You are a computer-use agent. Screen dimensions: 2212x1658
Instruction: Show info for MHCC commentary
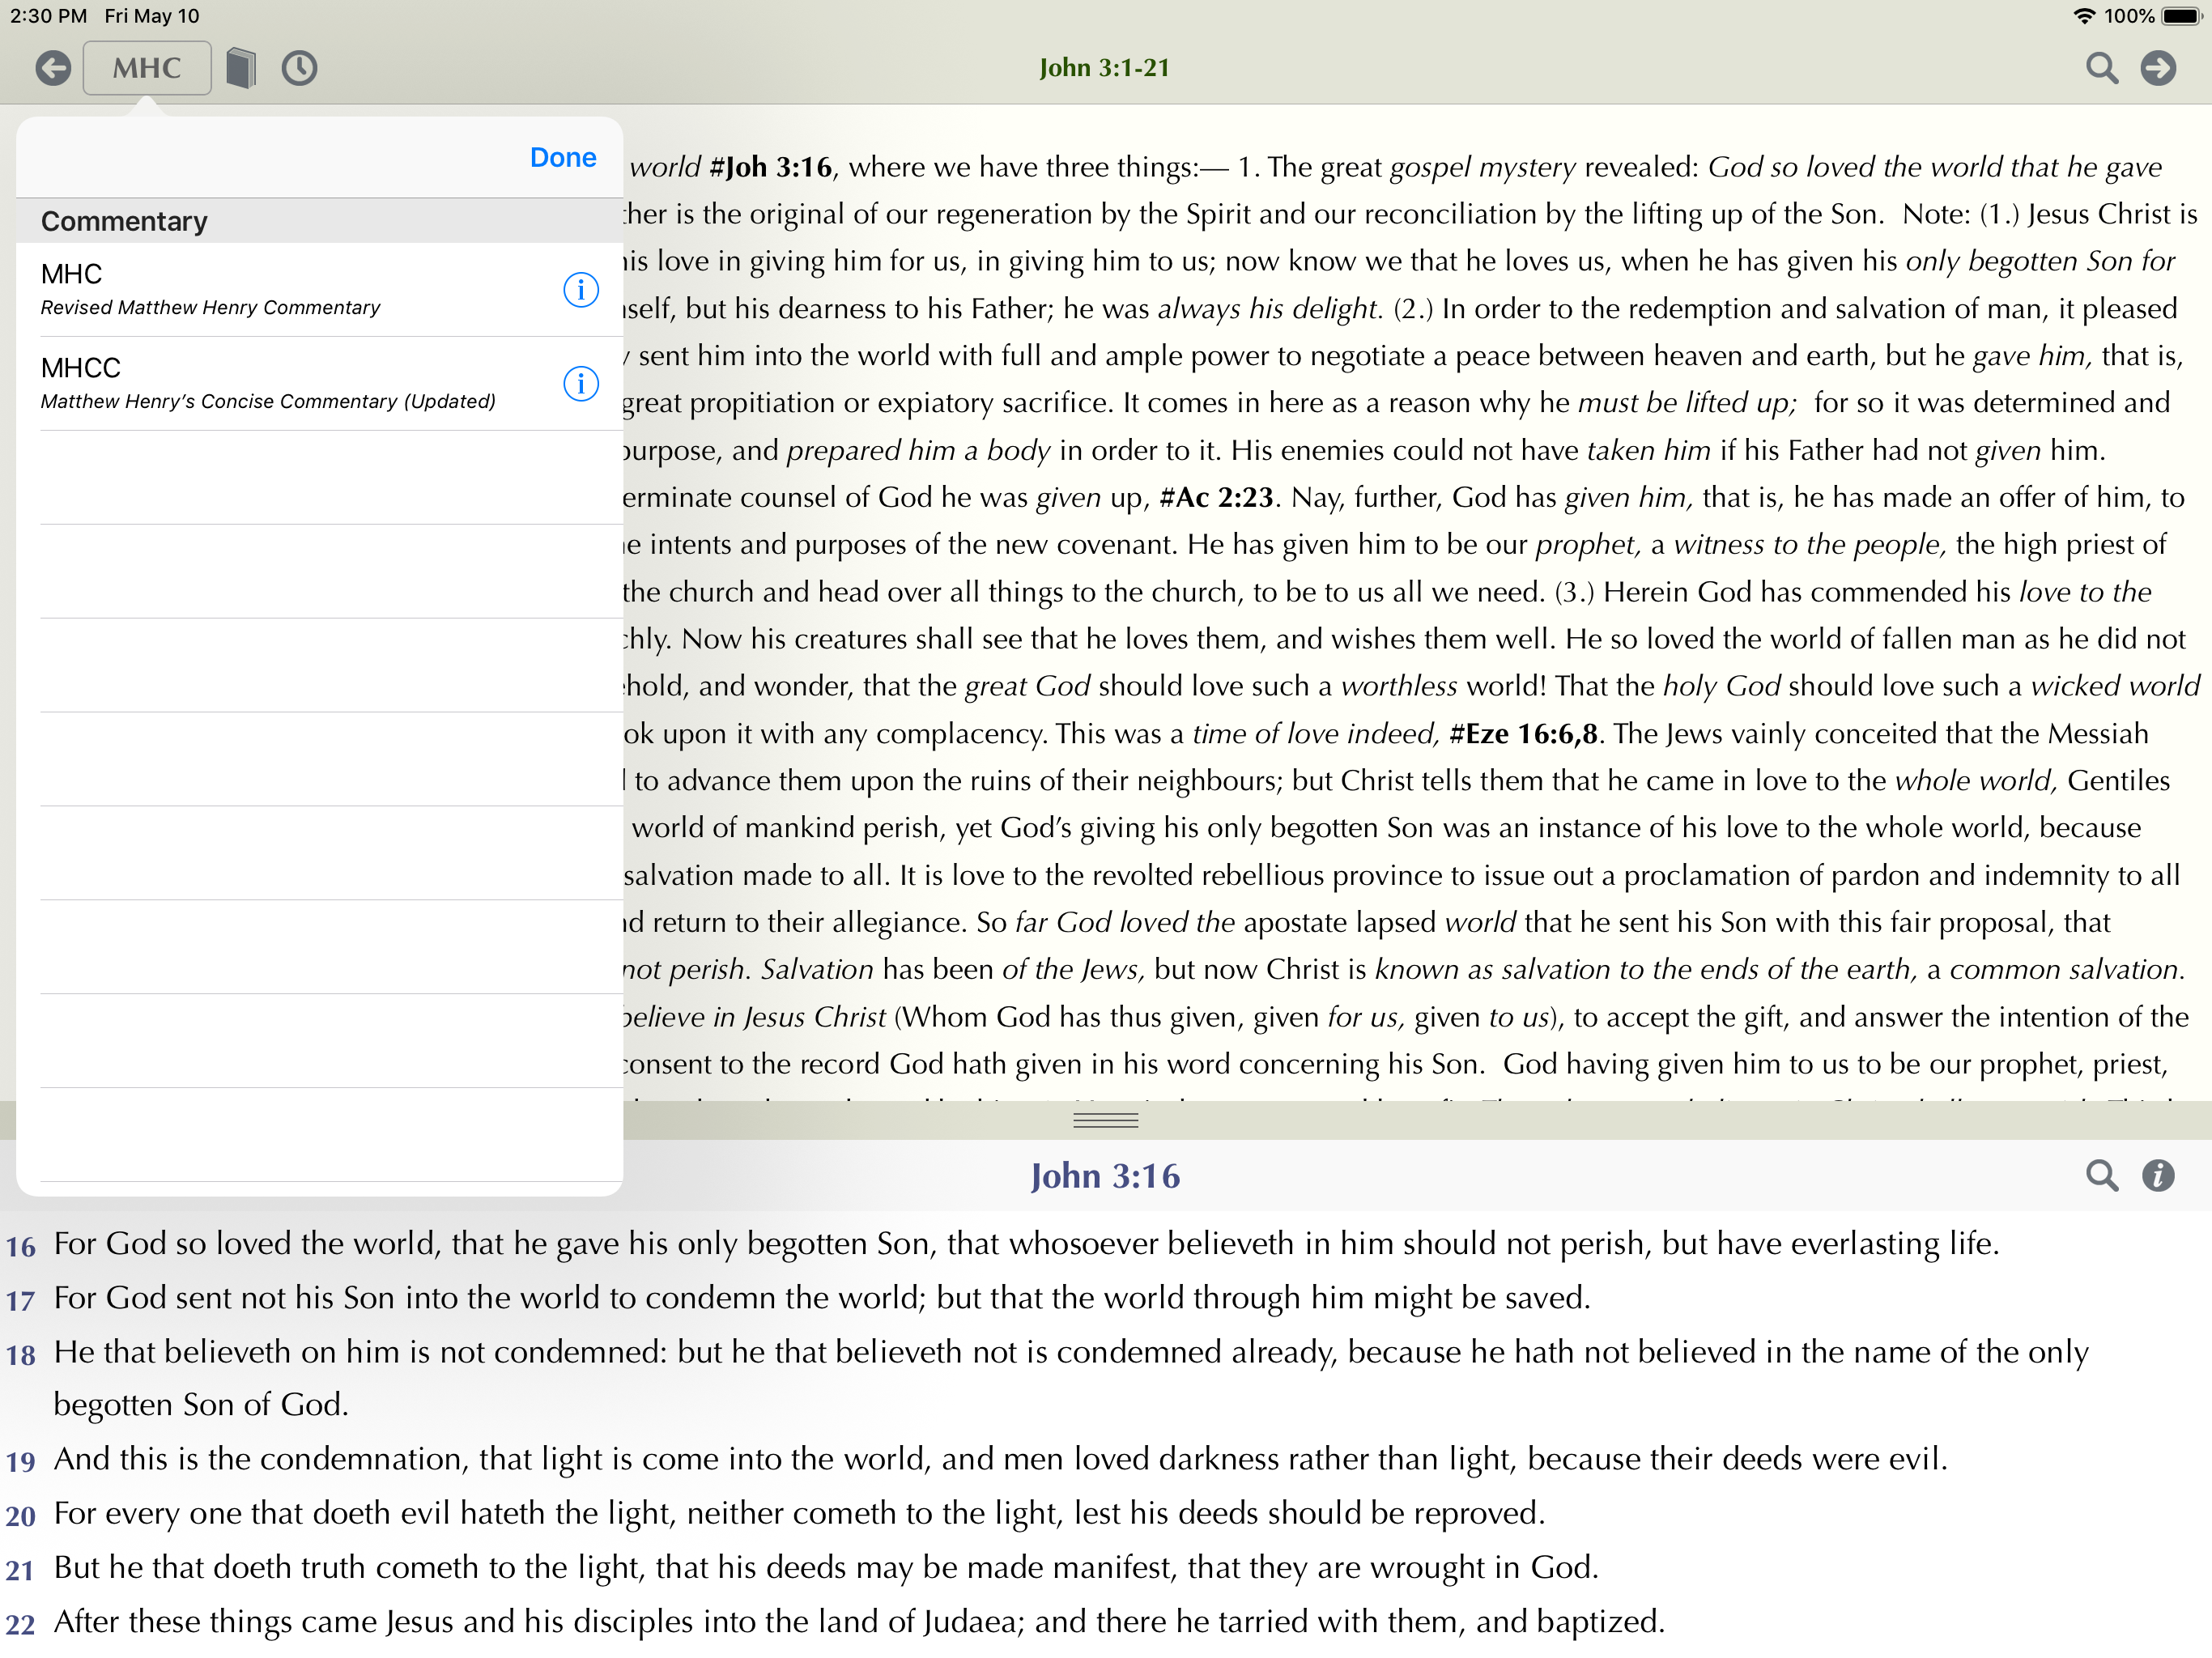[x=580, y=383]
